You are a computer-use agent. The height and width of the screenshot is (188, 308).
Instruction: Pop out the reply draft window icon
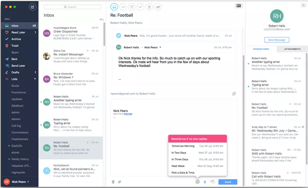tap(234, 93)
